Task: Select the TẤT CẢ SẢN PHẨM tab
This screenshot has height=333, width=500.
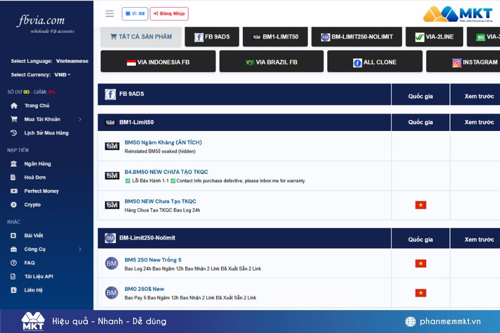Action: click(141, 37)
